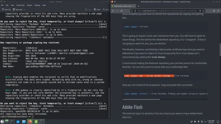Screen dimensions: 221x124
Task: Click 'gpg-pubkey-6867f5be-4d77cecd' Rpm Name value
Action: coord(44,66)
